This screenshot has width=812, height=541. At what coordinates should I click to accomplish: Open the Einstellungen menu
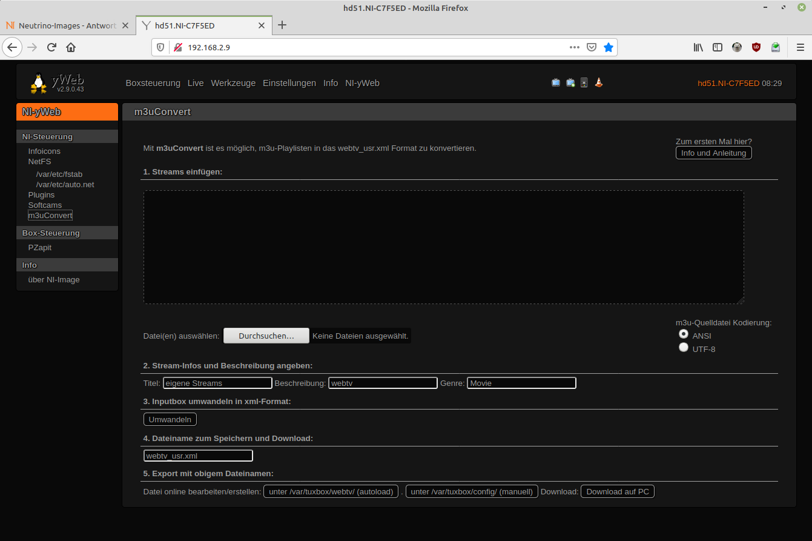pos(289,83)
